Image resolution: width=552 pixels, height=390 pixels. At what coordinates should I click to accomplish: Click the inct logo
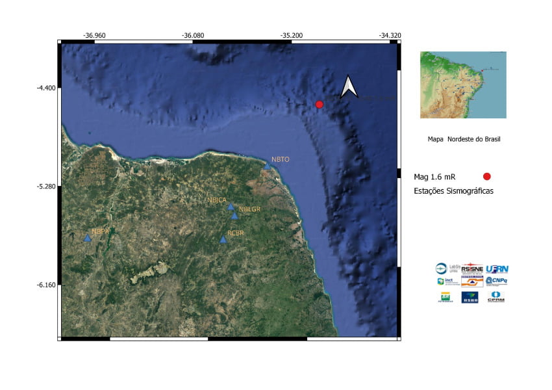click(x=449, y=282)
